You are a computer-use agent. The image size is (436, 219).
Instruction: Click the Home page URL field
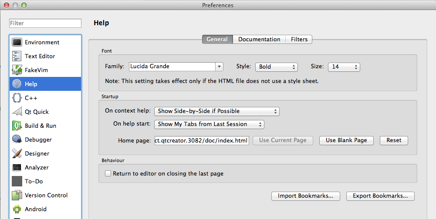[202, 140]
